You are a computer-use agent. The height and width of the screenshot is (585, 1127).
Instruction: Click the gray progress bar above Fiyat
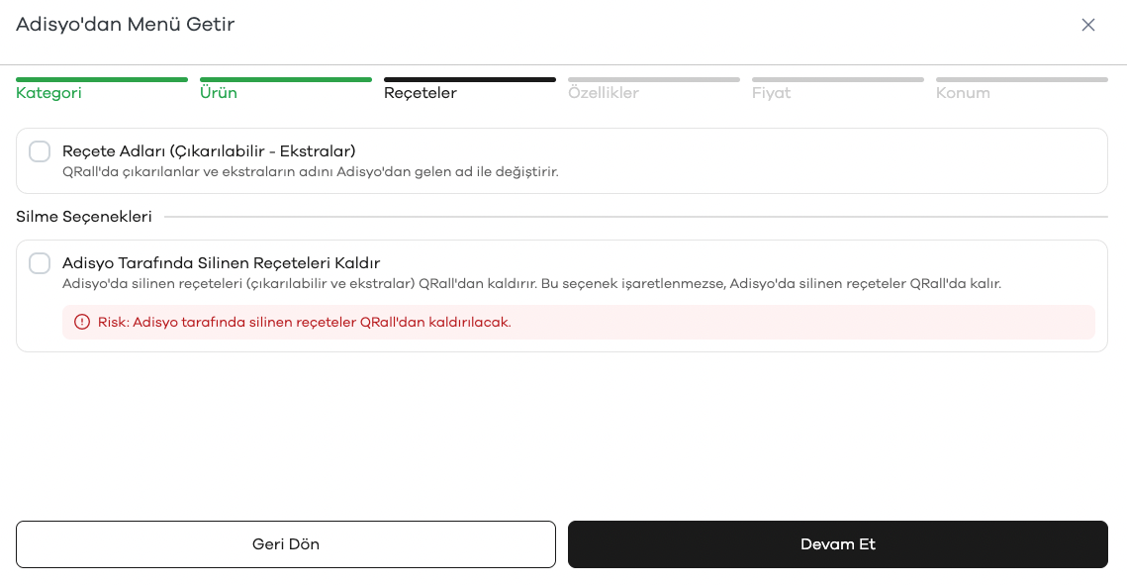click(838, 80)
